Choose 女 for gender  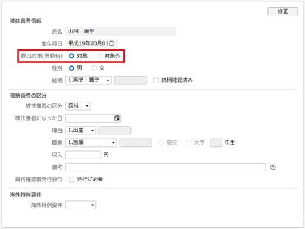click(94, 68)
